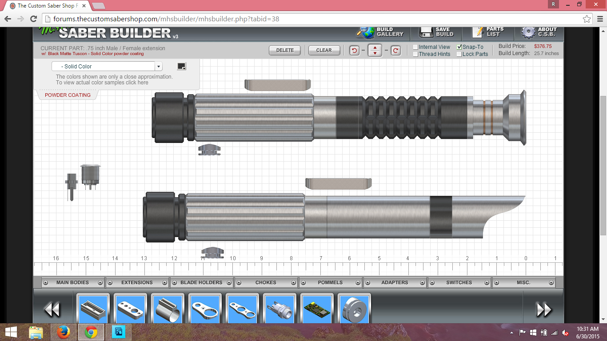Click Chrome's reload page button

(x=33, y=19)
